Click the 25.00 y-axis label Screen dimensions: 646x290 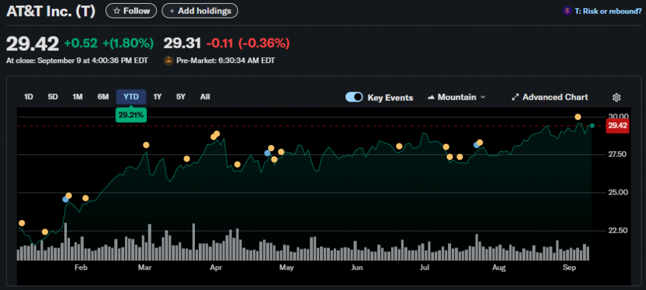pyautogui.click(x=617, y=192)
